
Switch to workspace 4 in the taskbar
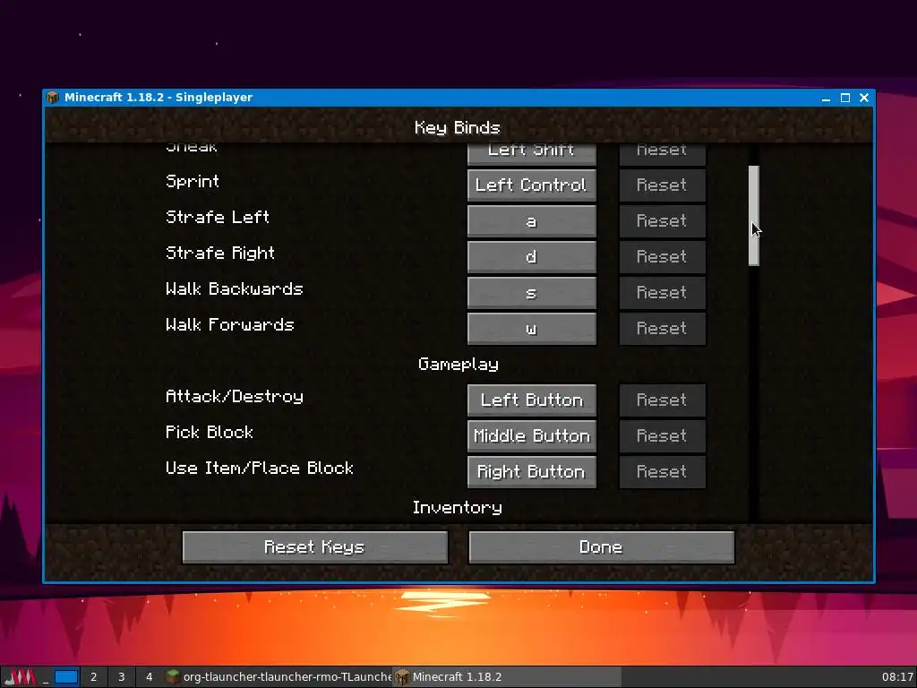(150, 677)
